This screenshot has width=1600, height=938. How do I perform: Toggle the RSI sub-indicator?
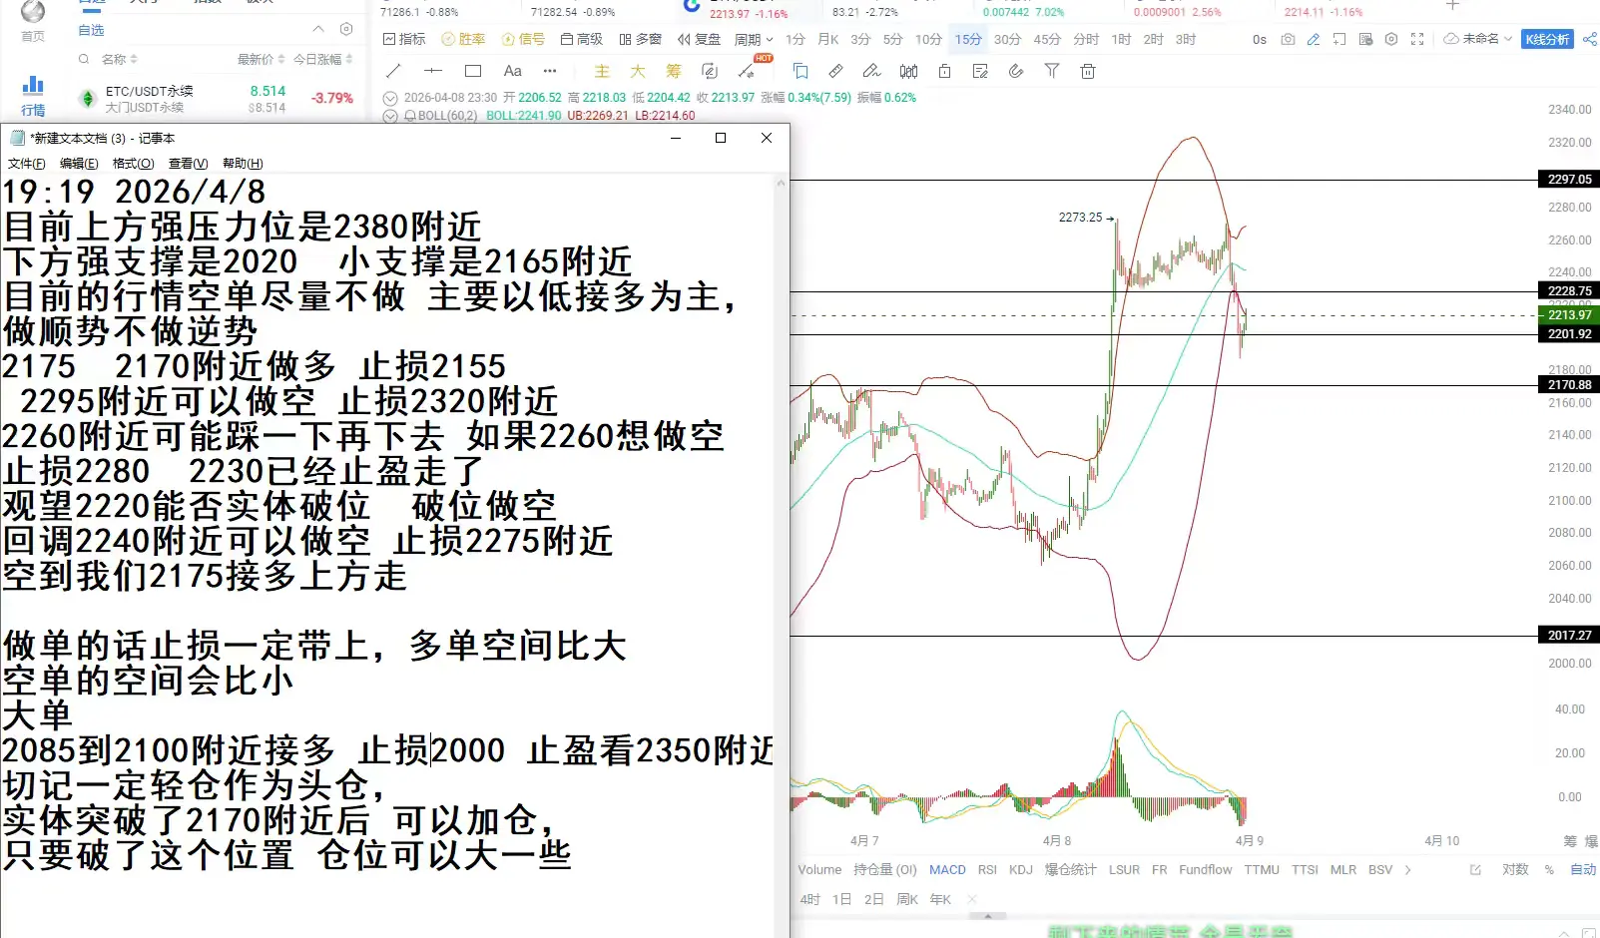[x=987, y=870]
